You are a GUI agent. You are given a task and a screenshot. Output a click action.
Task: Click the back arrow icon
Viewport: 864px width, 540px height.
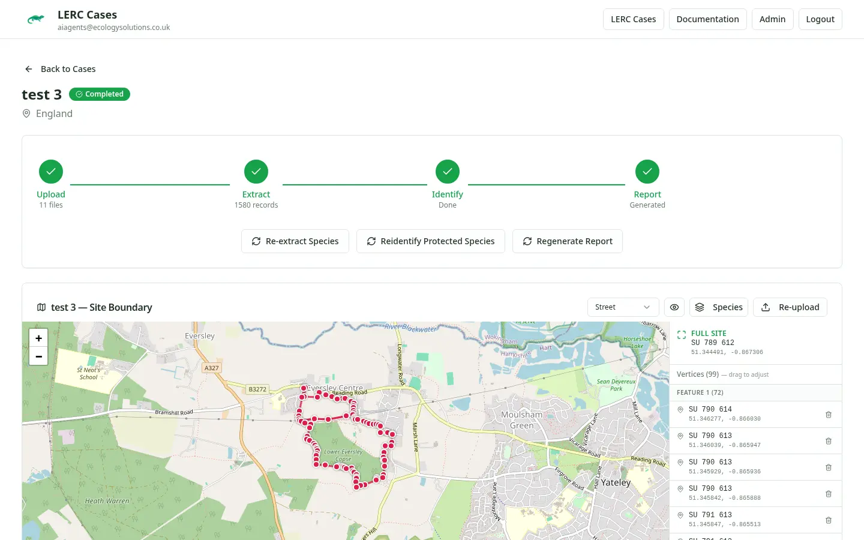coord(28,69)
